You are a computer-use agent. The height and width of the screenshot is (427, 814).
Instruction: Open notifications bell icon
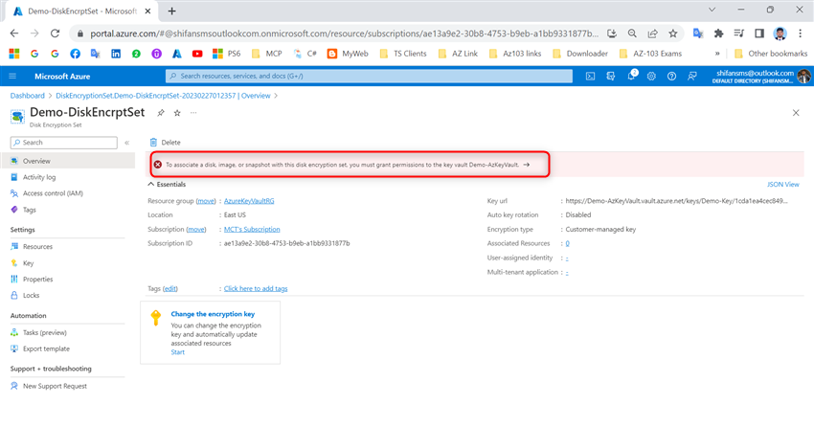631,76
